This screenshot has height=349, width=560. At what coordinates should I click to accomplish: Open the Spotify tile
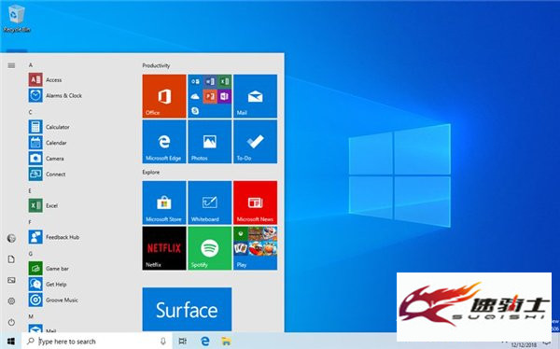click(x=210, y=248)
